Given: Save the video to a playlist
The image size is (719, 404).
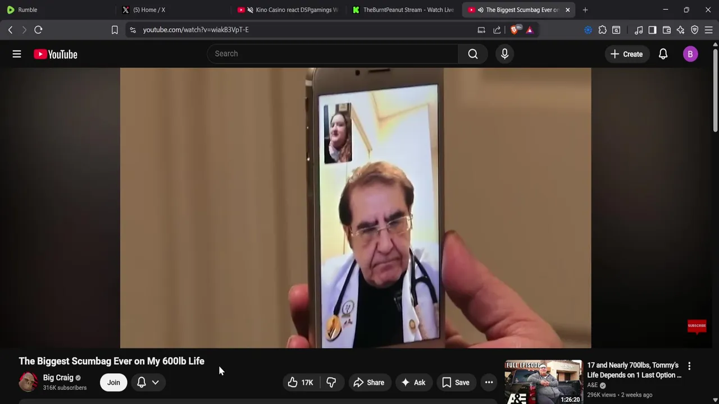Looking at the screenshot, I should [456, 383].
